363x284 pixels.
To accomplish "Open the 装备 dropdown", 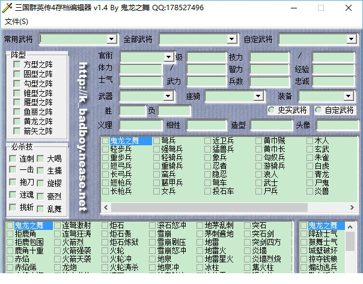I will tap(349, 95).
